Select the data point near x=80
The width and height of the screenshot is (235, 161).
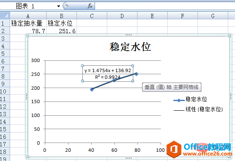136,74
